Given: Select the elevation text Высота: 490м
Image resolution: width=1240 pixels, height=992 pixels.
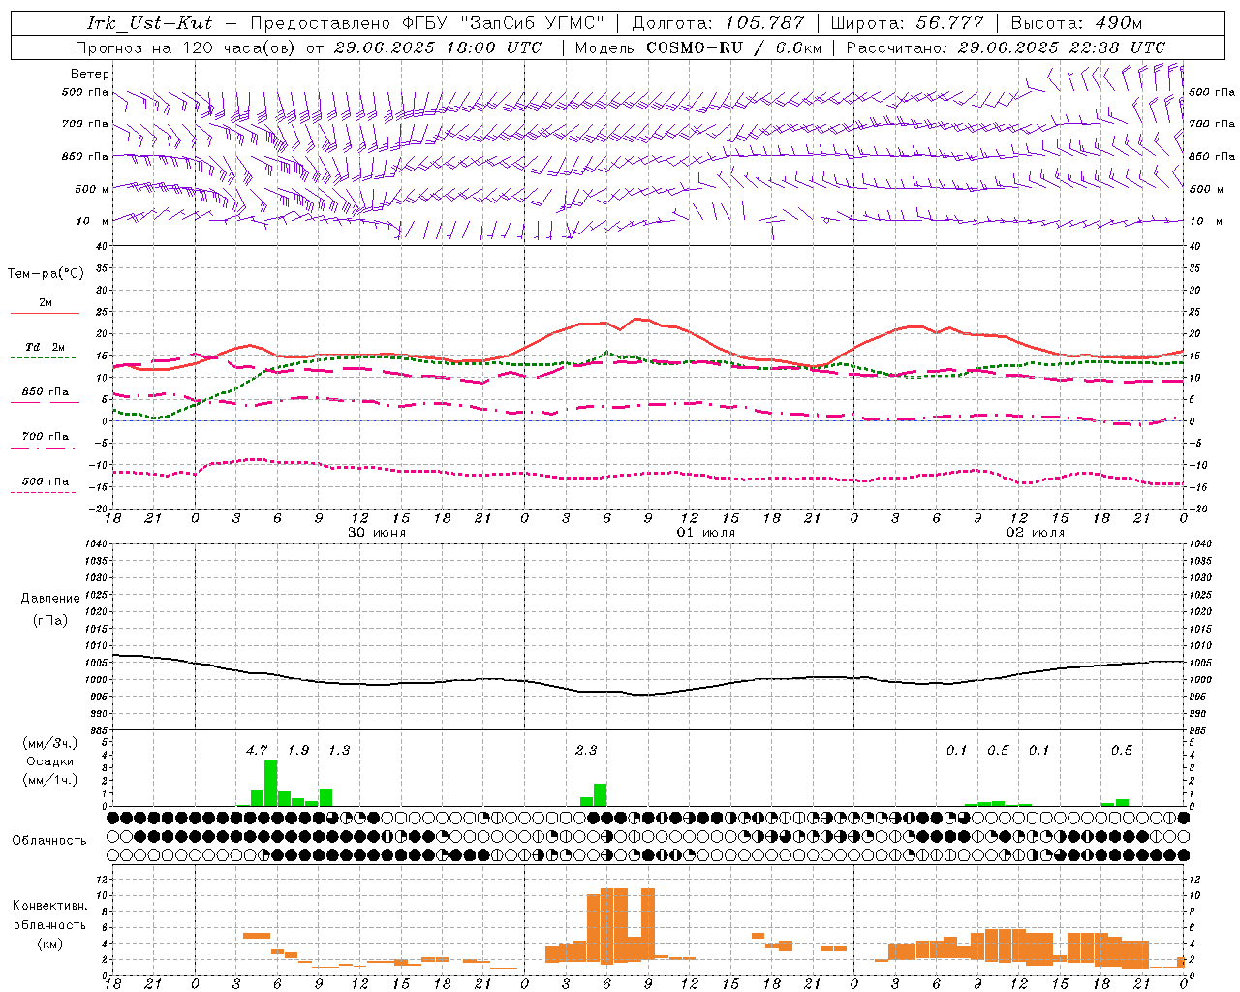Looking at the screenshot, I should point(1076,23).
